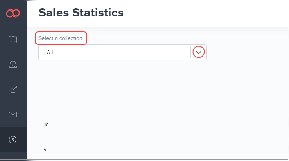Click the red infinity logo icon

click(x=13, y=14)
